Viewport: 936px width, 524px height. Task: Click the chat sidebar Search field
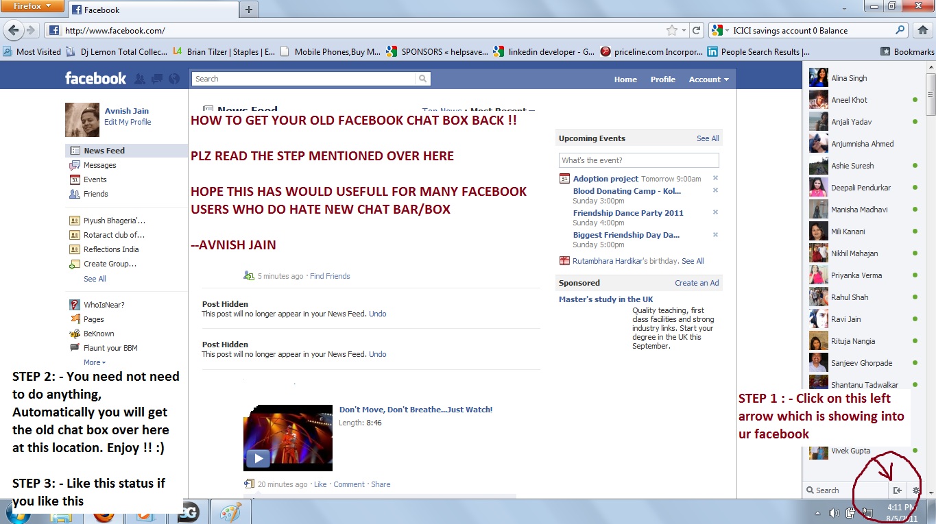pyautogui.click(x=845, y=490)
